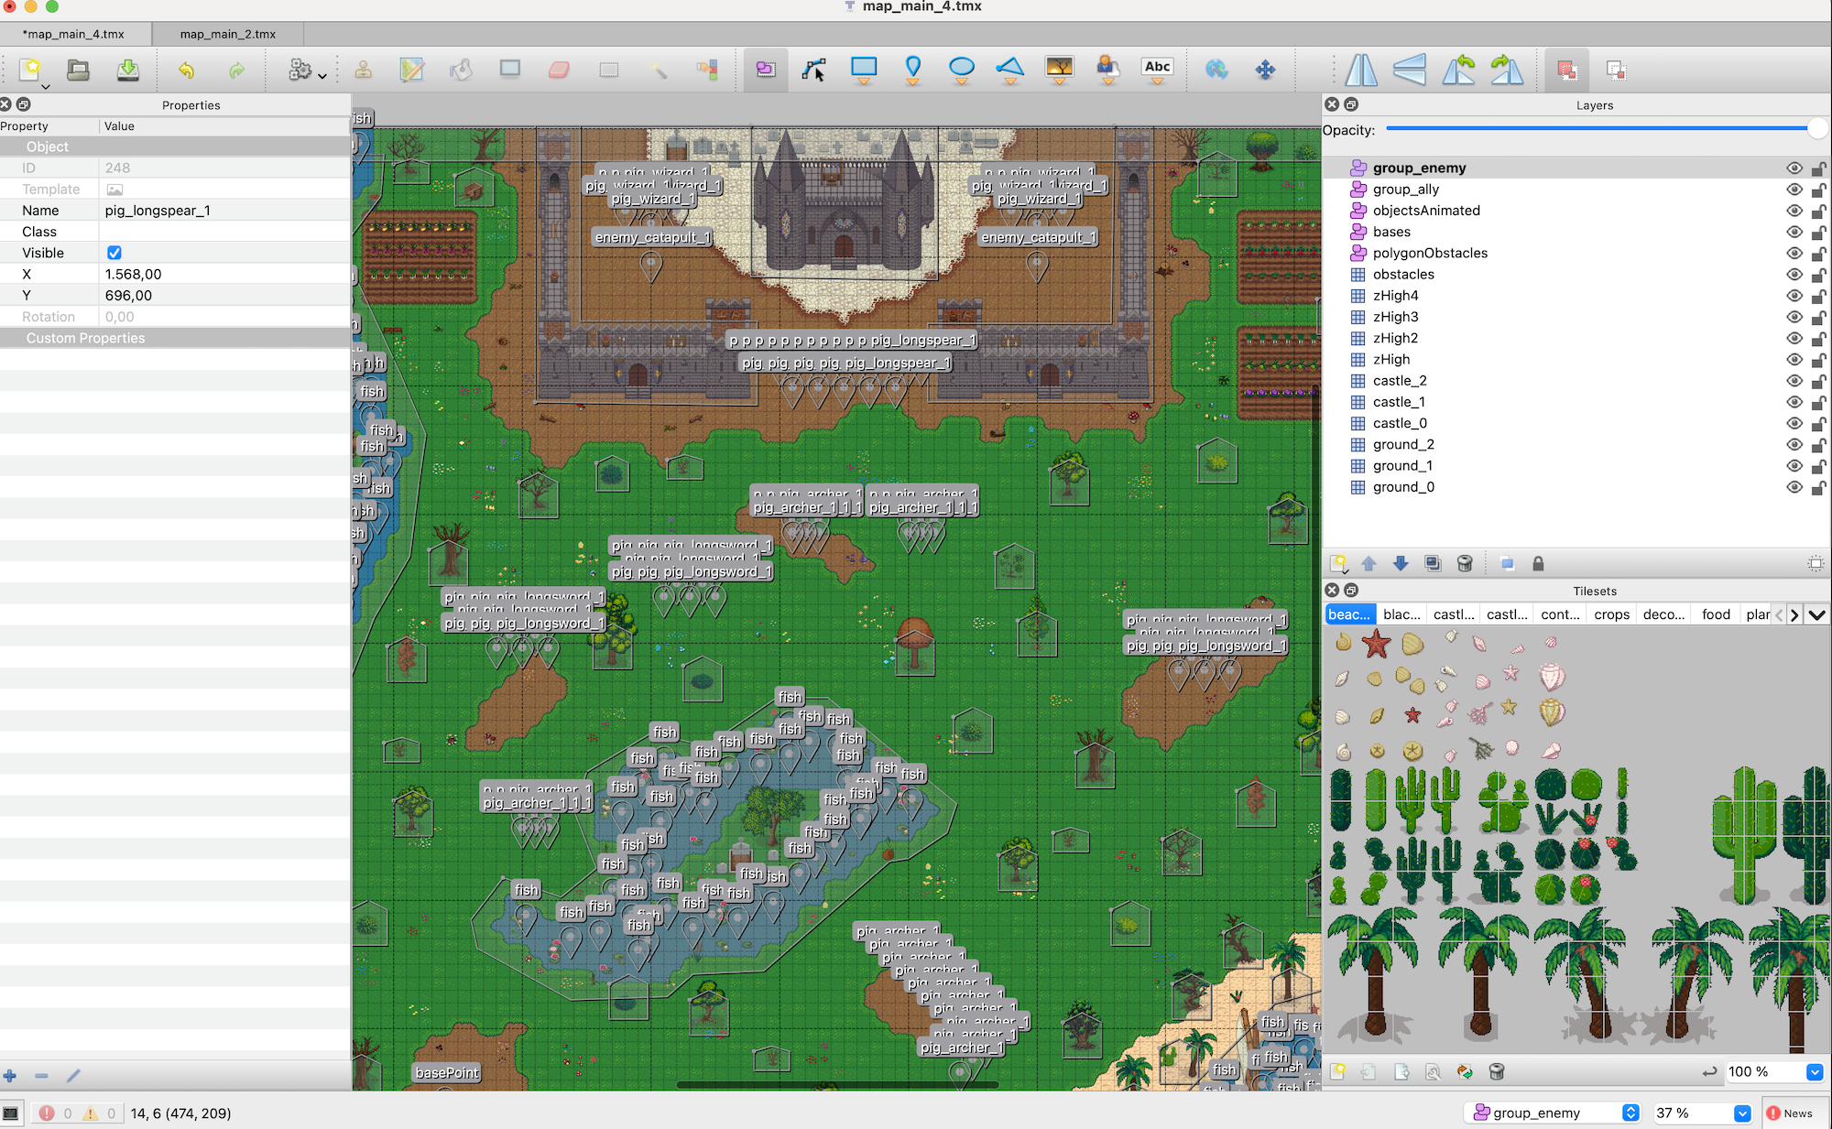Click the New file toolbar icon
The width and height of the screenshot is (1832, 1129).
tap(30, 70)
